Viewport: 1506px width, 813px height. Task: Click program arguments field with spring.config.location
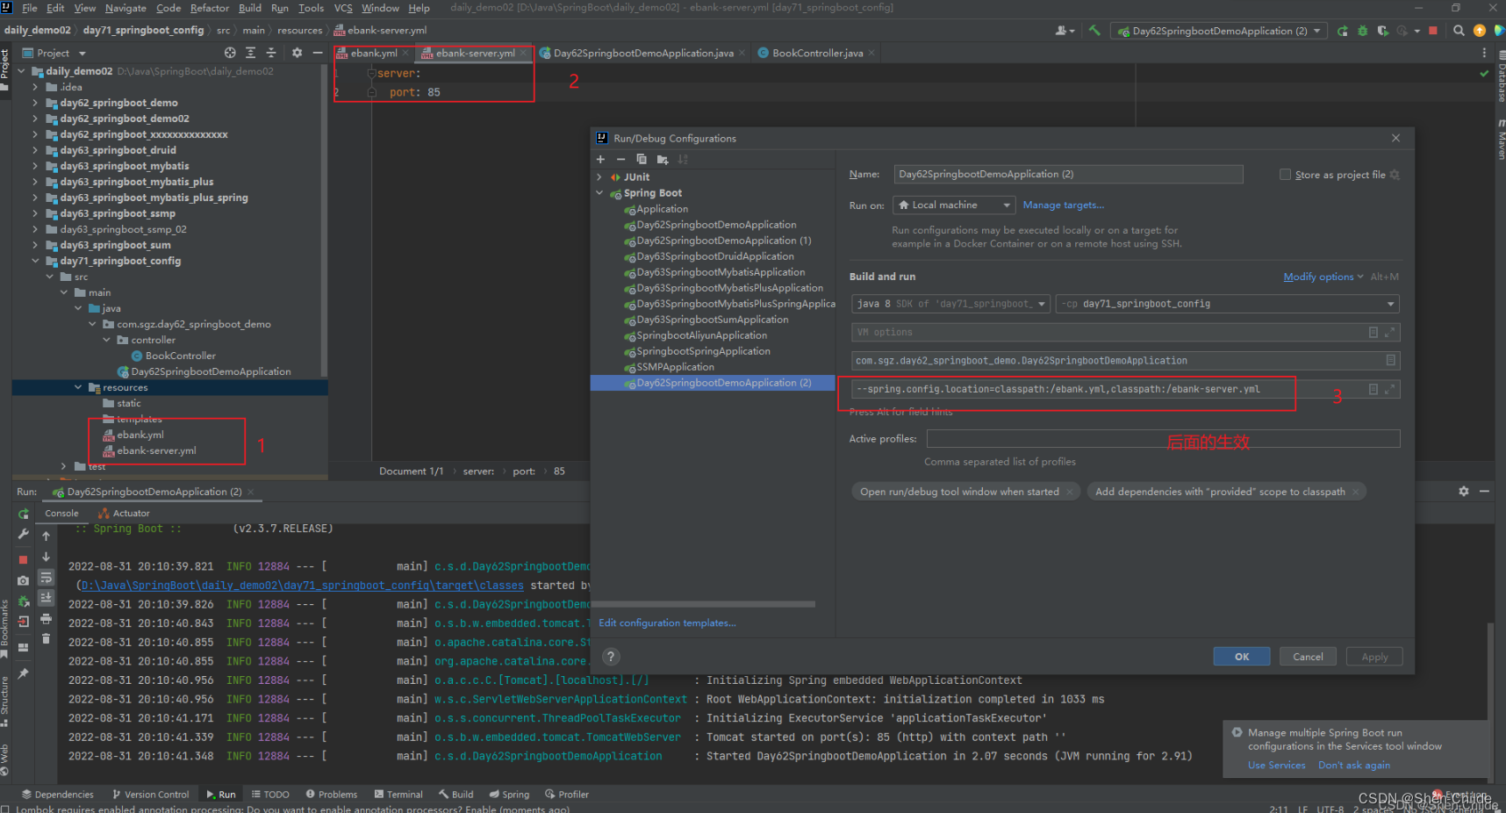click(x=1125, y=389)
